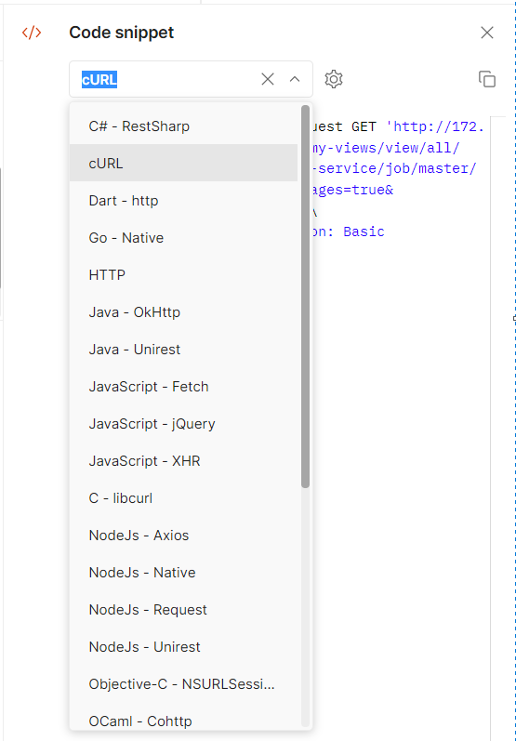This screenshot has width=516, height=741.
Task: Select Java - Unirest option
Action: coord(184,350)
